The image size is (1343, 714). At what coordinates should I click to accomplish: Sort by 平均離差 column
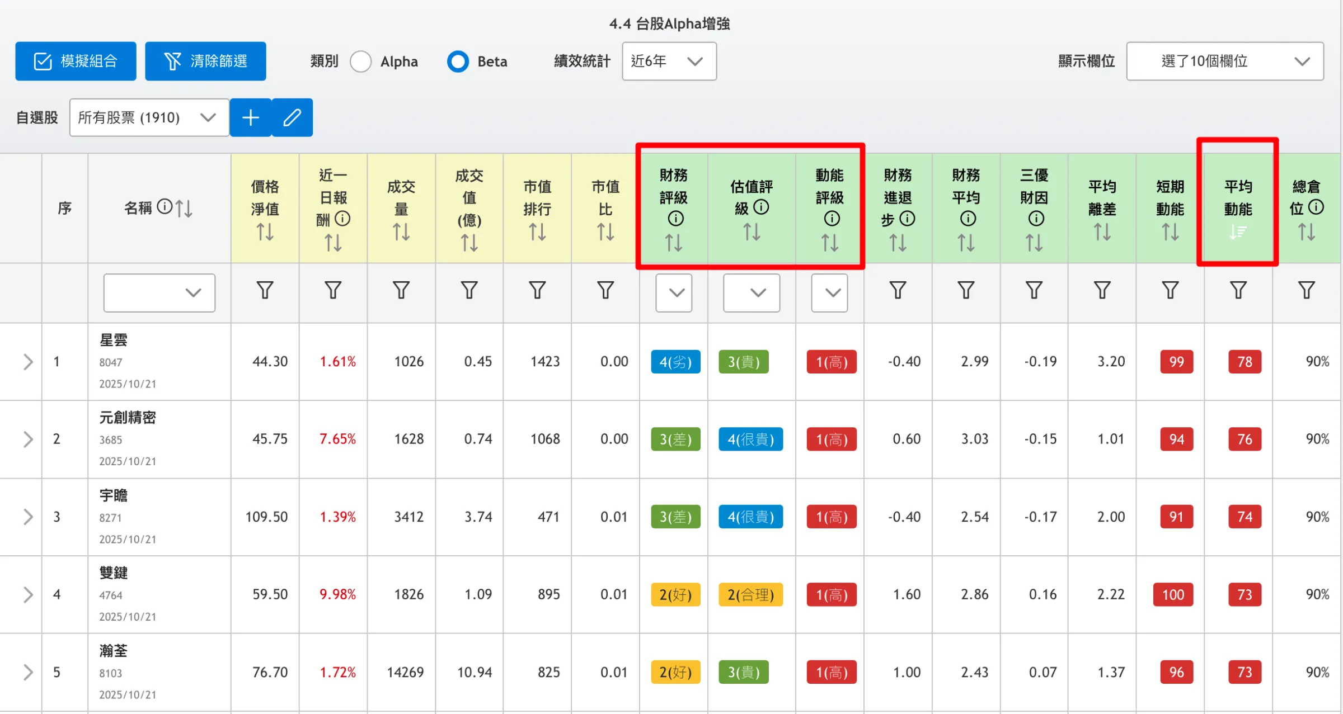1102,231
